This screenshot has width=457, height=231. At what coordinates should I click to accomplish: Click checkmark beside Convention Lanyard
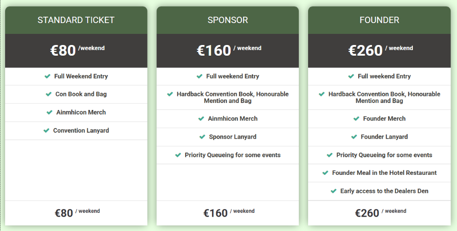coord(46,130)
